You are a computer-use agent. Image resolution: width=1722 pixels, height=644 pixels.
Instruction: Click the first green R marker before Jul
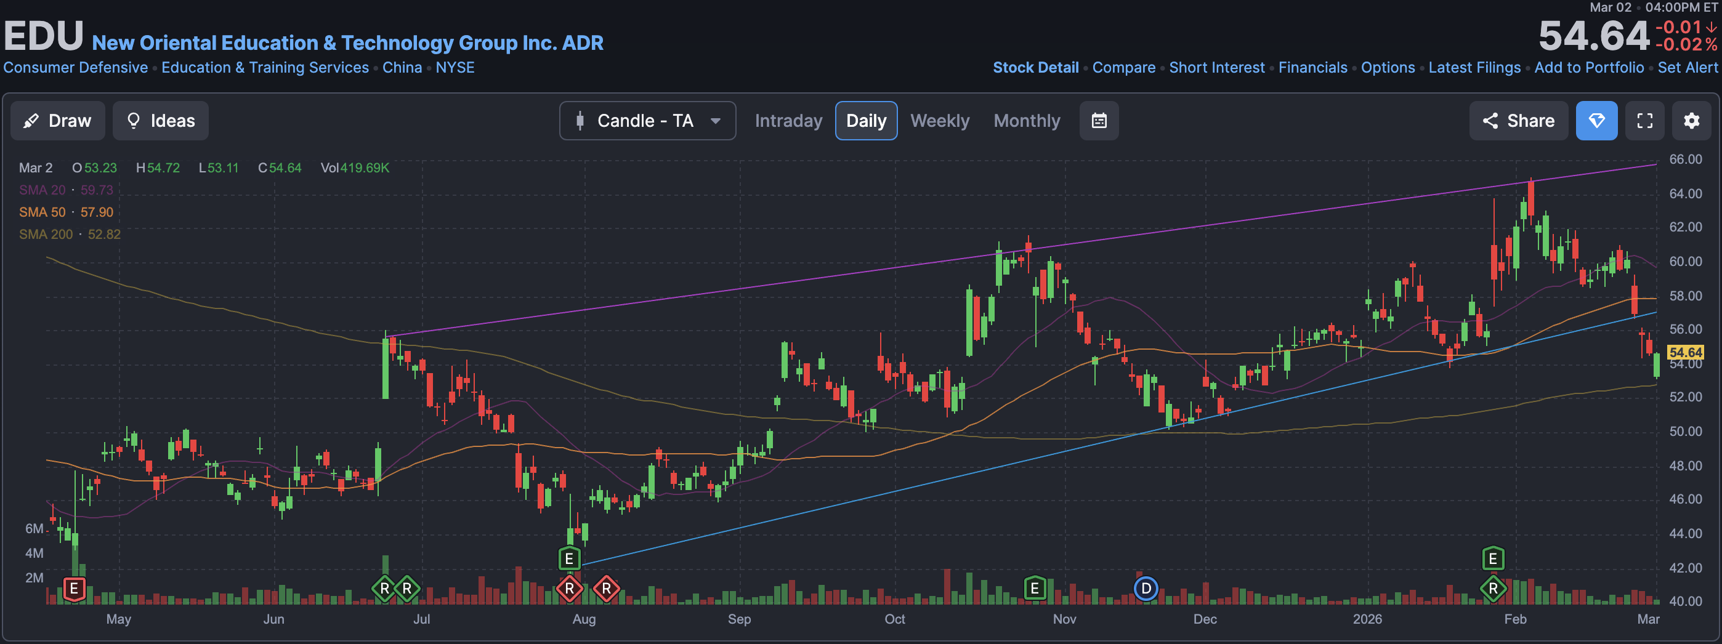pyautogui.click(x=384, y=589)
